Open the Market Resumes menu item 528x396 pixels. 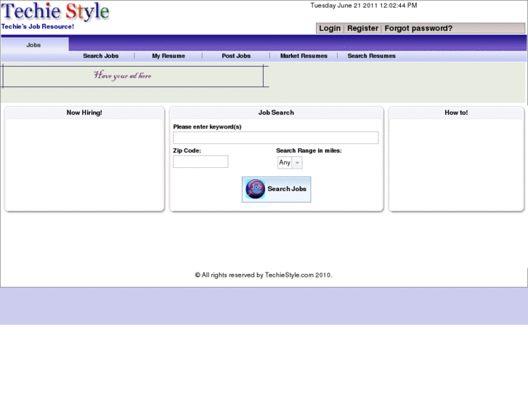pyautogui.click(x=304, y=56)
